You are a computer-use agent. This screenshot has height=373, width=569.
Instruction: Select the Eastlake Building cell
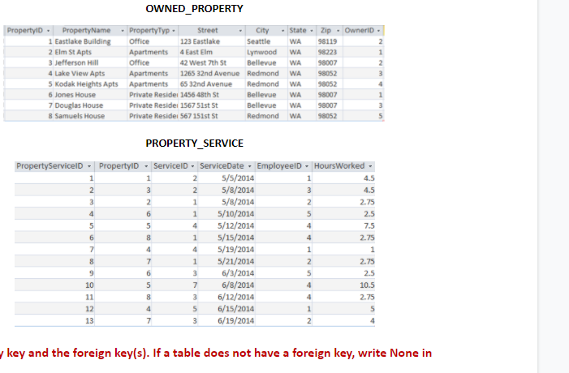click(90, 41)
